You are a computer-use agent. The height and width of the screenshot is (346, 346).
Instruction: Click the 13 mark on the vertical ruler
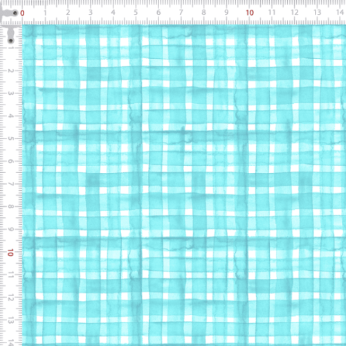click(x=10, y=320)
